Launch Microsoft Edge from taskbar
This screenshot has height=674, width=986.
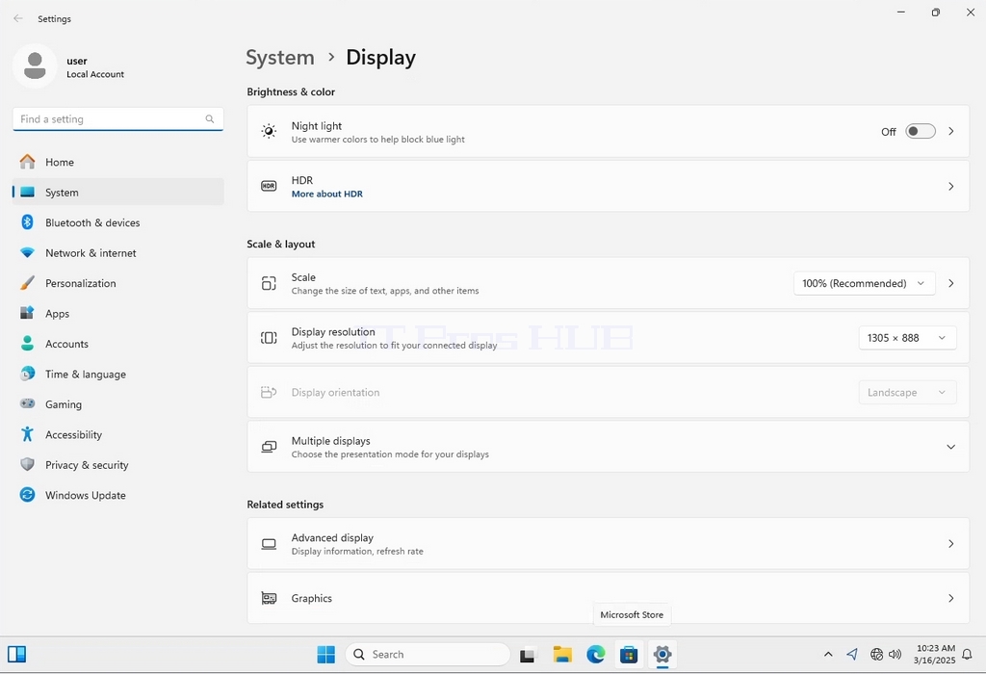click(x=595, y=655)
